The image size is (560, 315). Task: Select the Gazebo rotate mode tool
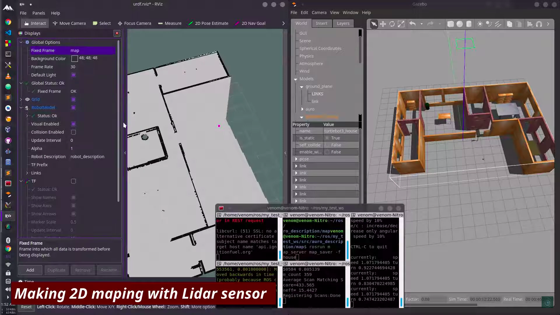392,24
